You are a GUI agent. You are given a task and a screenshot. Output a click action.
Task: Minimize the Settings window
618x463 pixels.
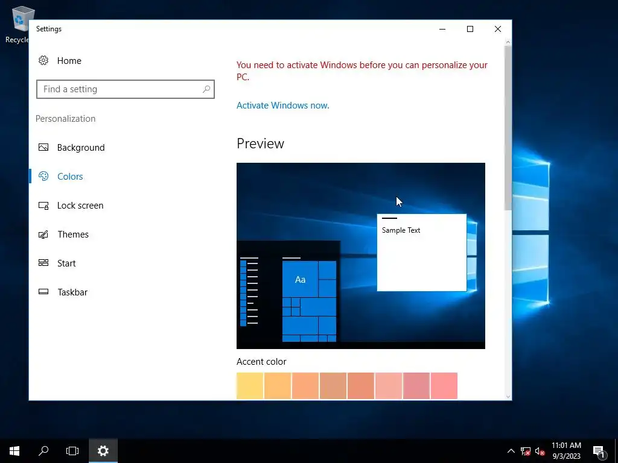point(442,29)
